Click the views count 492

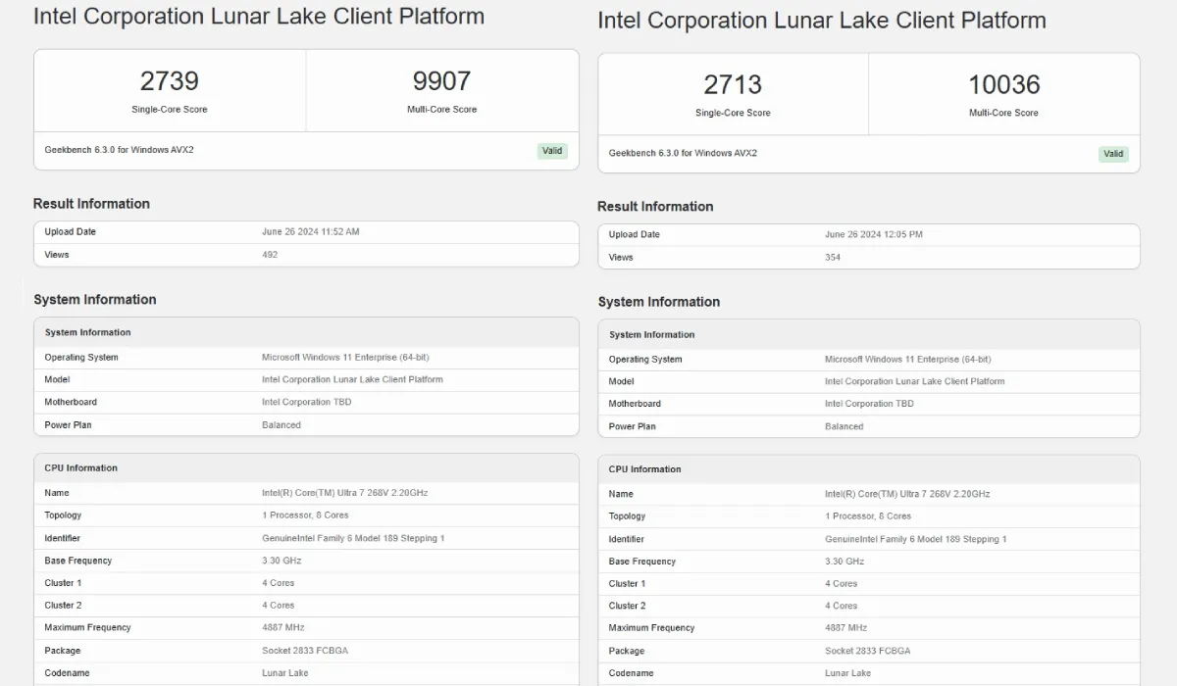[x=270, y=255]
